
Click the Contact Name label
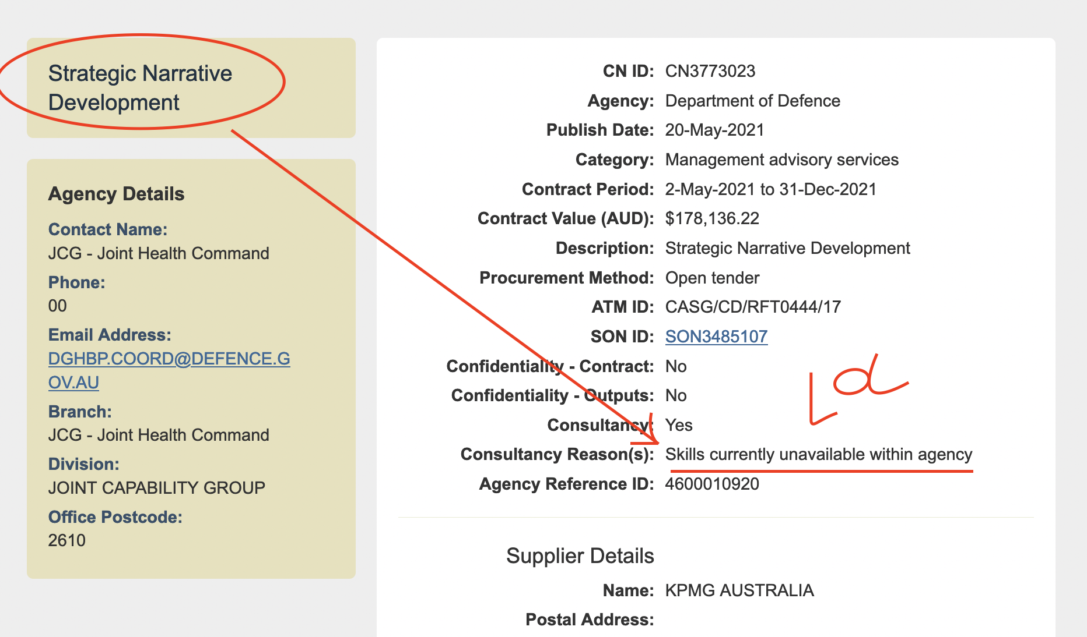click(107, 229)
